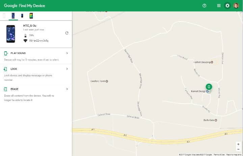Open the Google account profile avatar

tap(236, 6)
